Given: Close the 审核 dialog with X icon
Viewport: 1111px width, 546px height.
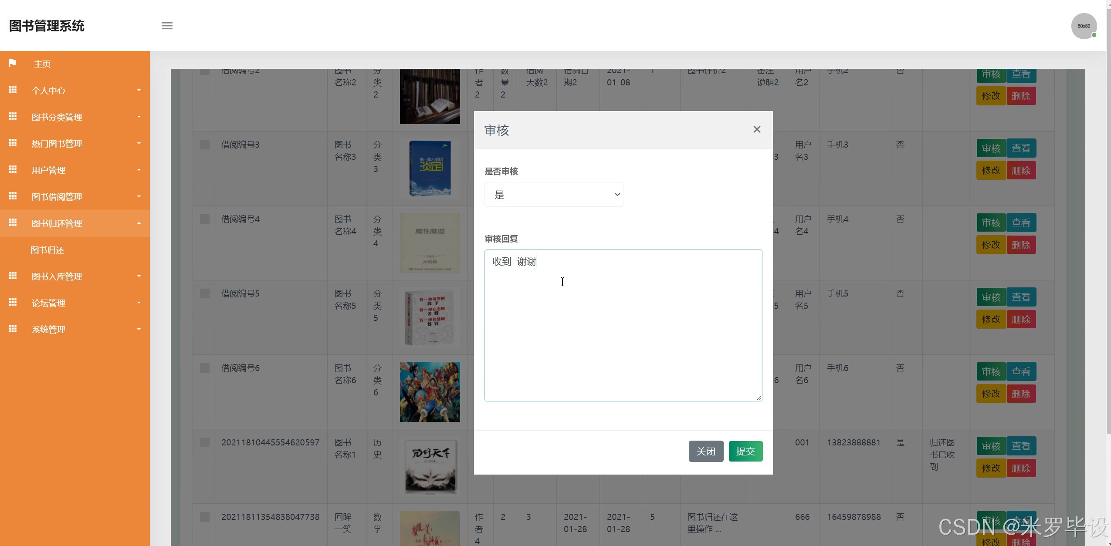Looking at the screenshot, I should 757,129.
